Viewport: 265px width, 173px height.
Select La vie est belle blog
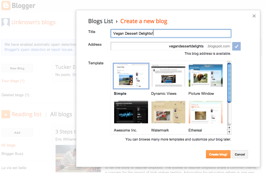point(14,168)
